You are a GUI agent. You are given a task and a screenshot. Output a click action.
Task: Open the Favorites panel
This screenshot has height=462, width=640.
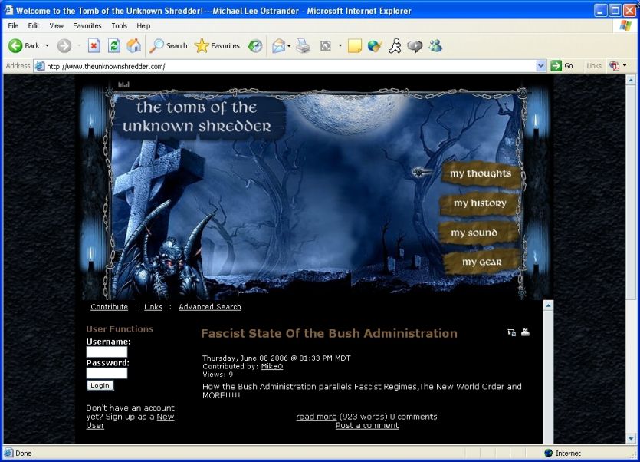pyautogui.click(x=218, y=46)
